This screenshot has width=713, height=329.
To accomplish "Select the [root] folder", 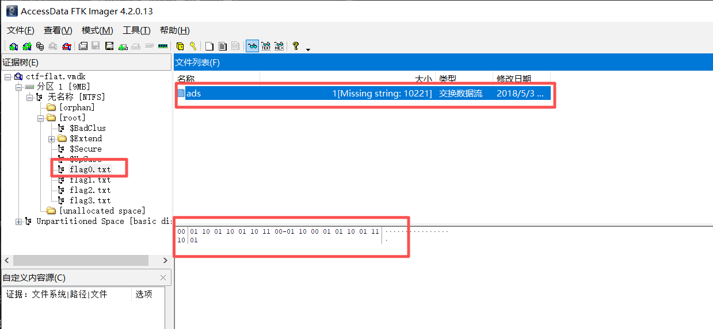I will (72, 118).
